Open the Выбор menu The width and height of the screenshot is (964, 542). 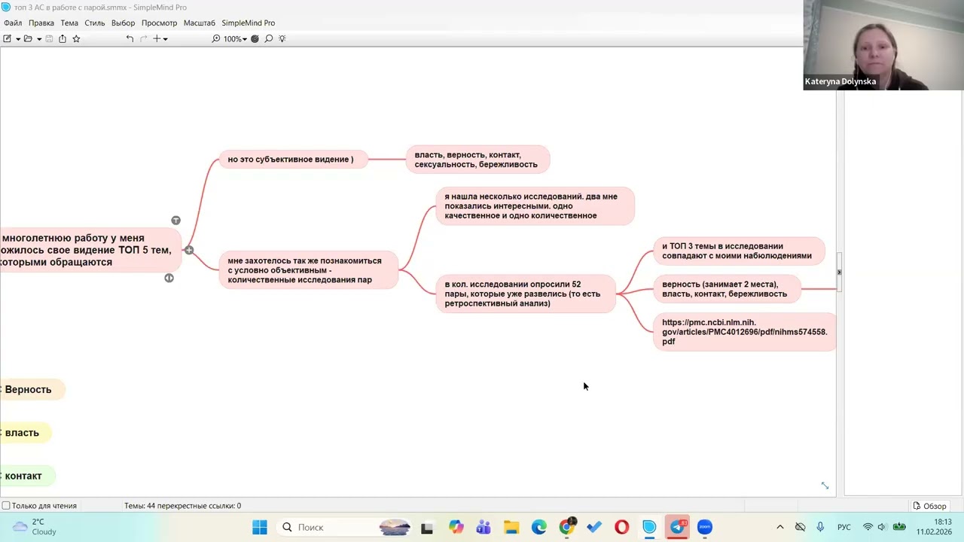coord(123,23)
